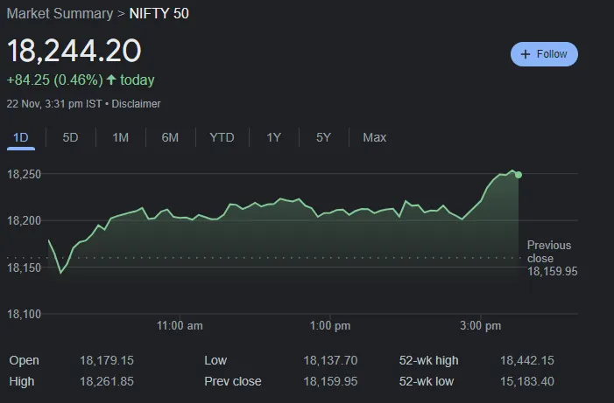Screen dimensions: 614x403
Task: Show the 6M chart range
Action: pyautogui.click(x=170, y=137)
